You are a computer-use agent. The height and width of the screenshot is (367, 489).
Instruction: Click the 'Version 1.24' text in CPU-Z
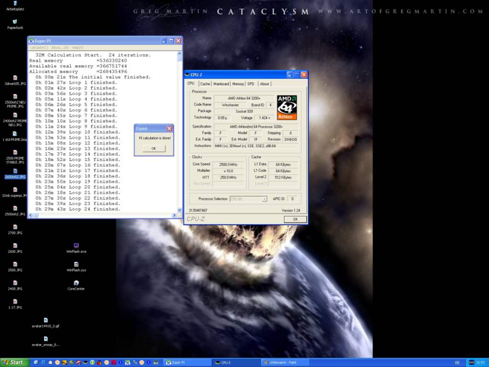(291, 210)
